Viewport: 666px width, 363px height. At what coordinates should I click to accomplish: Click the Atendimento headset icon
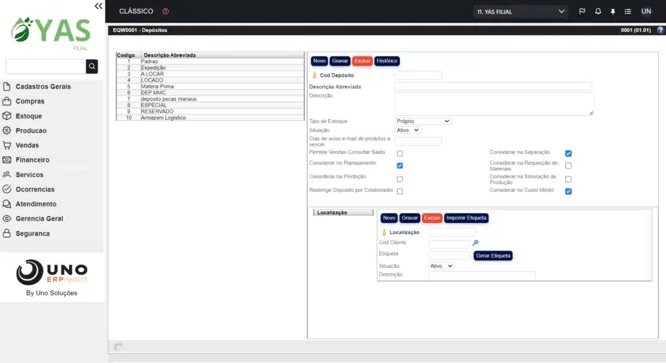(x=7, y=204)
